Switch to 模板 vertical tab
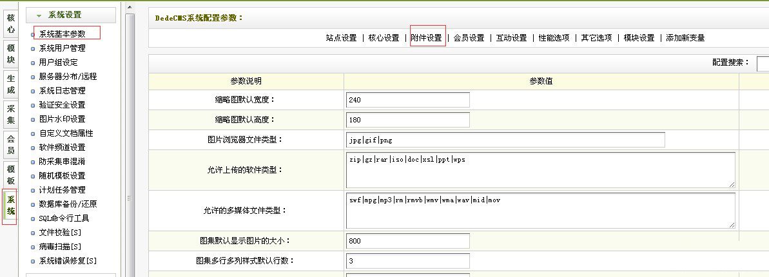The image size is (769, 277). (11, 175)
